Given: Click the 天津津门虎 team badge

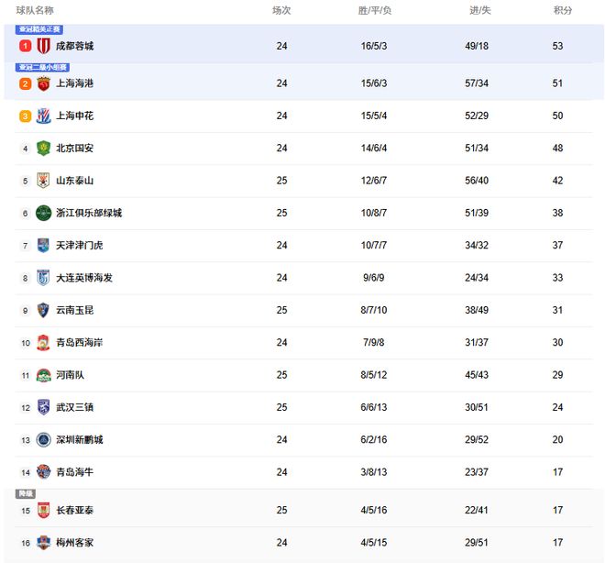Looking at the screenshot, I should [43, 246].
